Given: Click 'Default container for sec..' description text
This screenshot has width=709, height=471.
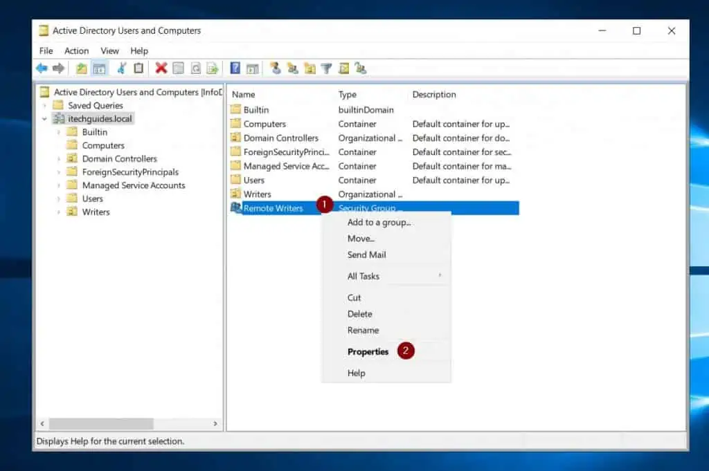Looking at the screenshot, I should (462, 151).
